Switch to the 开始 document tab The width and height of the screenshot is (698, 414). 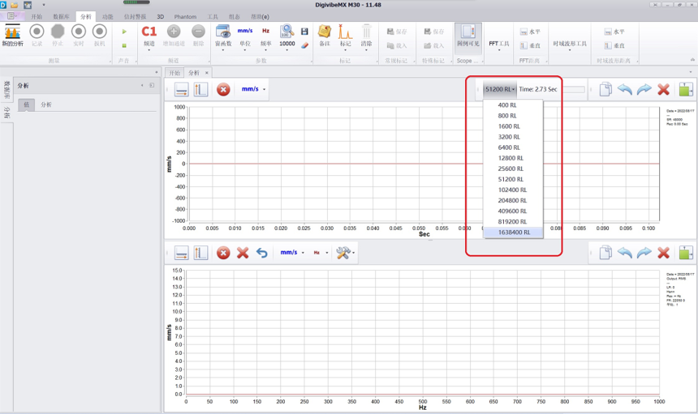coord(174,72)
